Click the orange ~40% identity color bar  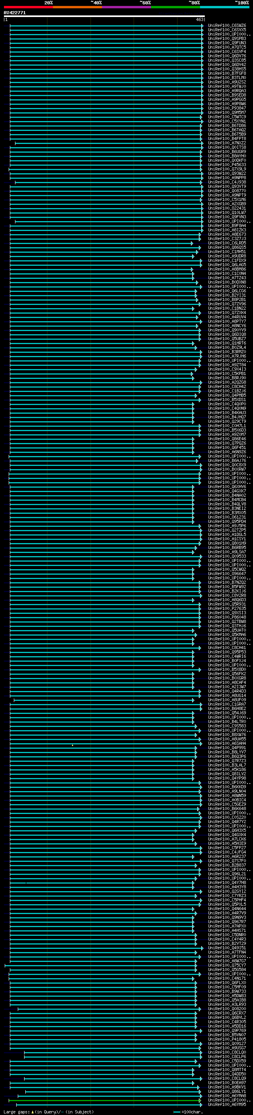point(77,7)
